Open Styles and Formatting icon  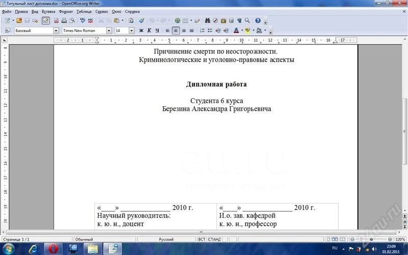(x=8, y=31)
